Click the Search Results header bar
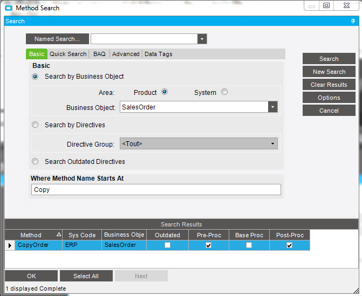Viewport: 362px width, 296px height. click(x=181, y=224)
